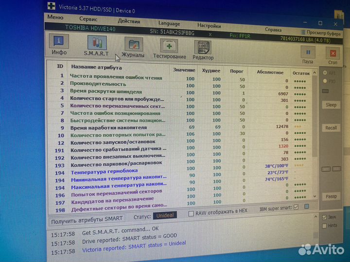Open the Действия menu
Viewport: 350px width, 262px height.
coord(129,21)
